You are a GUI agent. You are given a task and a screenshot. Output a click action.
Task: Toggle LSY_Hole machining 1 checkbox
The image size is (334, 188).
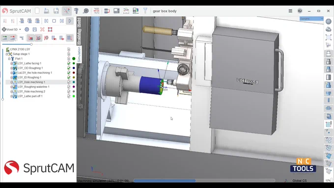(x=69, y=82)
